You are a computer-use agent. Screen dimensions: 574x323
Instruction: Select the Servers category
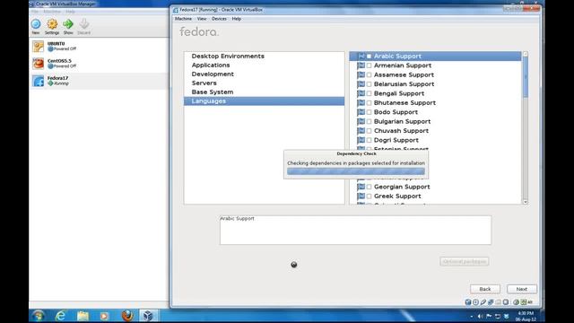(264, 83)
